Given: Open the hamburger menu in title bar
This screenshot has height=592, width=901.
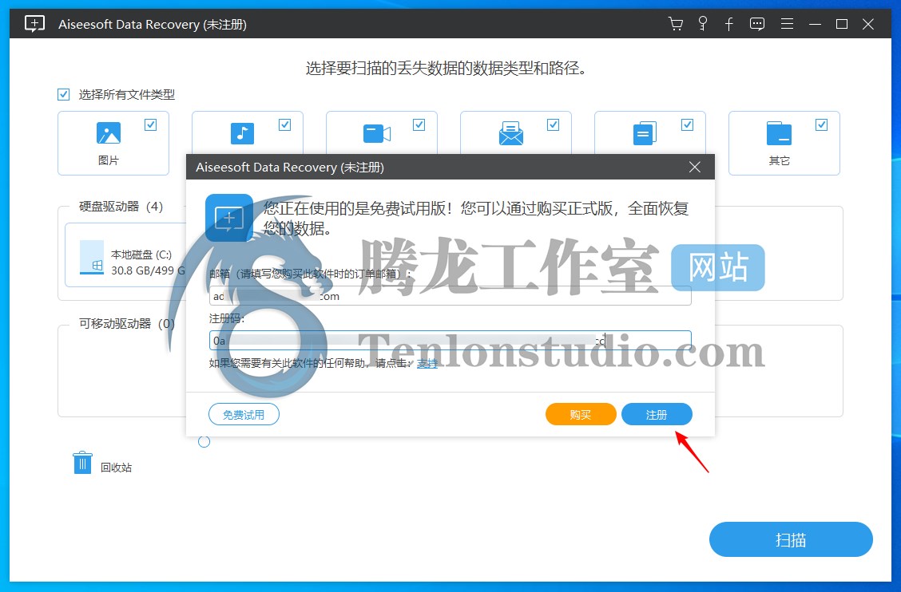Looking at the screenshot, I should [788, 24].
